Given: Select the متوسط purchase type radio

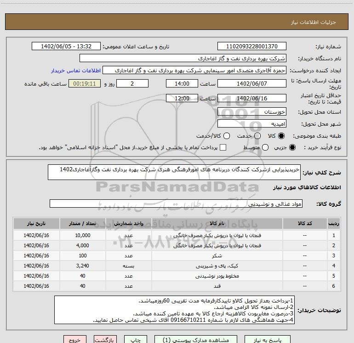Looking at the screenshot, I should pos(265,147).
